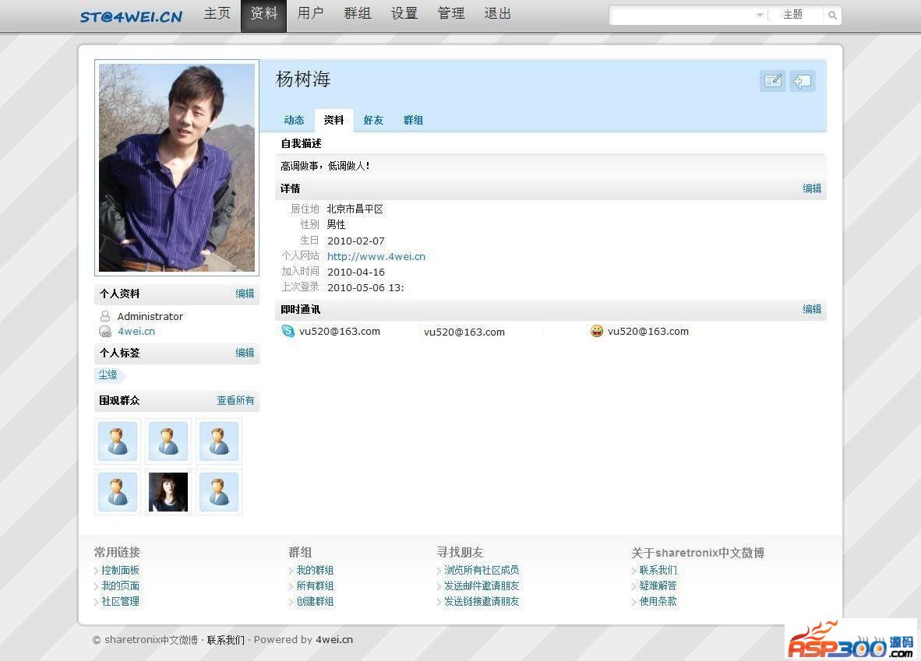921x661 pixels.
Task: Click the Administrator user icon
Action: coord(105,316)
